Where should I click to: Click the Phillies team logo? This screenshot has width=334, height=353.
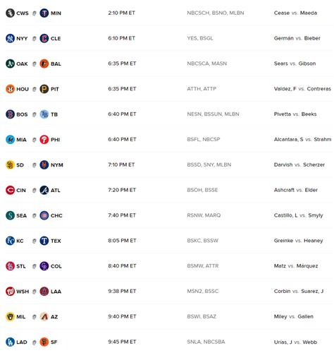[x=44, y=140]
